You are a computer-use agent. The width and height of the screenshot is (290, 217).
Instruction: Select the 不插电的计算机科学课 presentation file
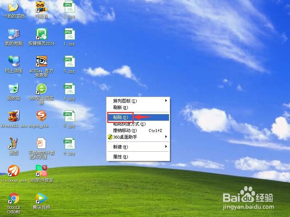(41, 143)
